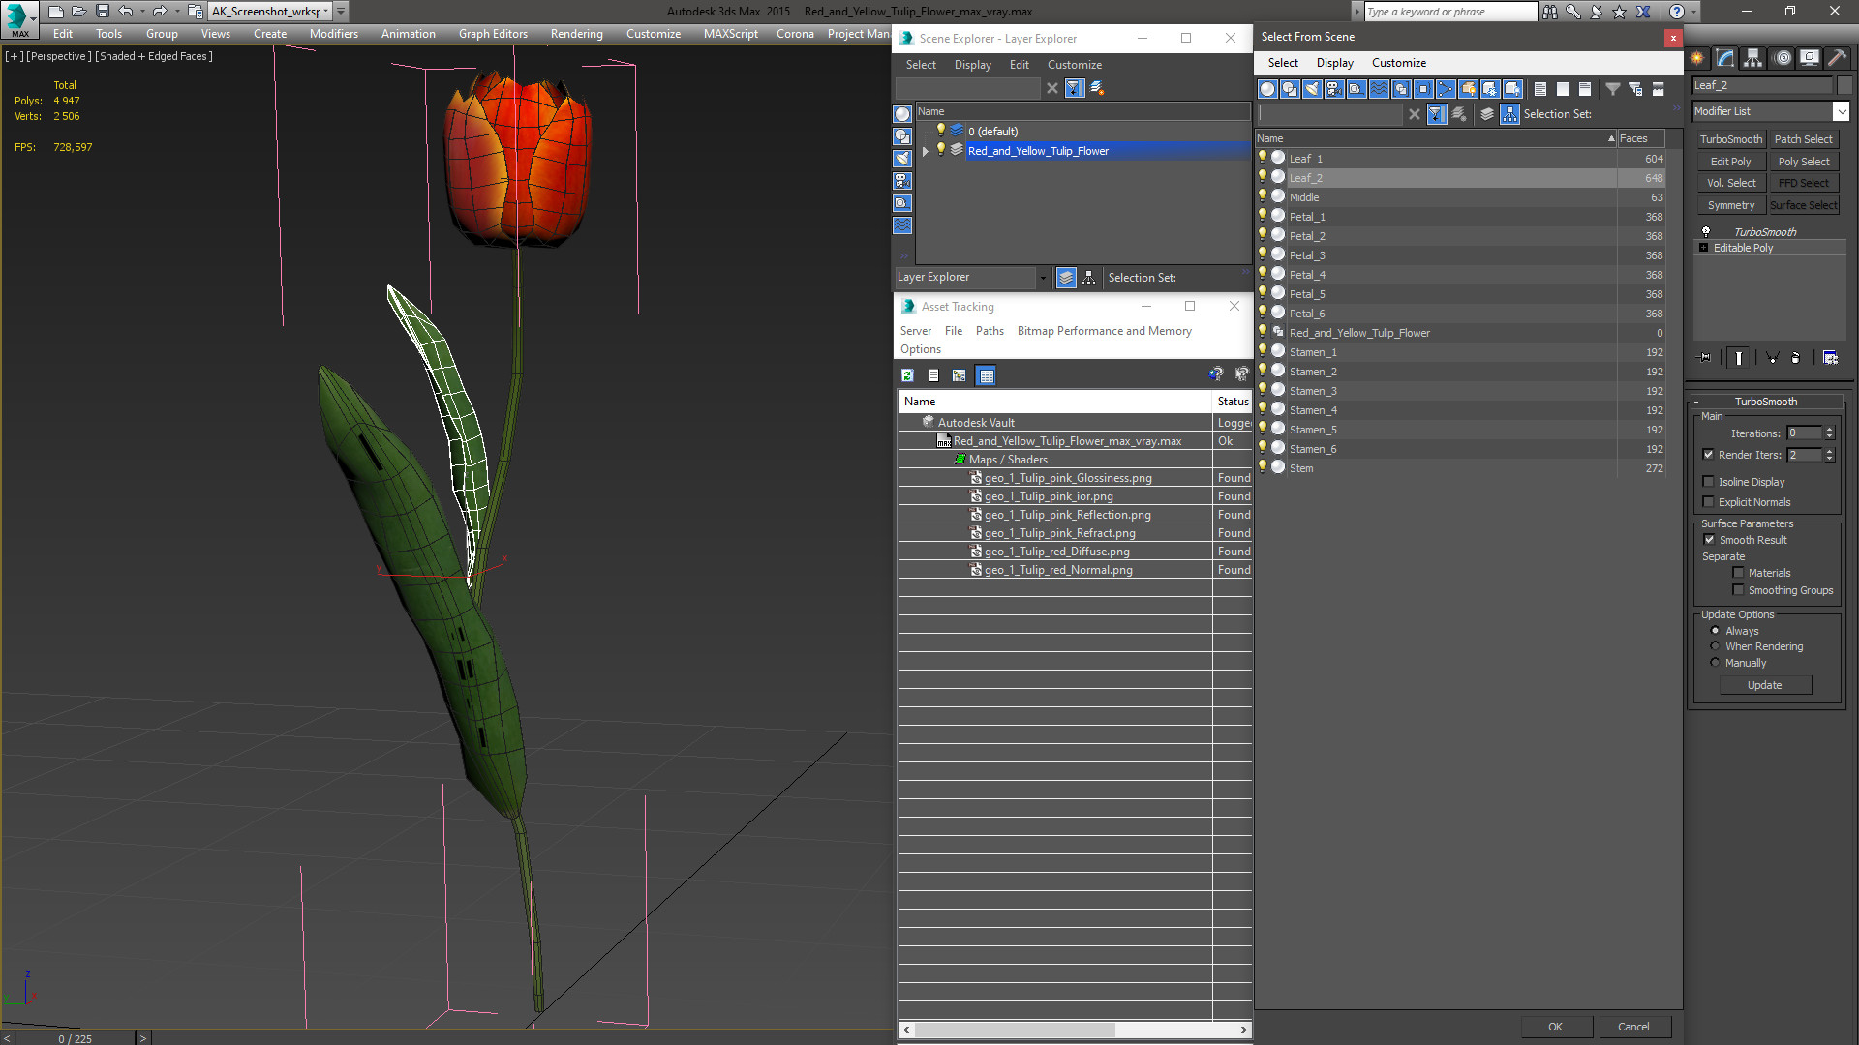Click OK in Select From Scene dialog
1859x1045 pixels.
[x=1555, y=1027]
